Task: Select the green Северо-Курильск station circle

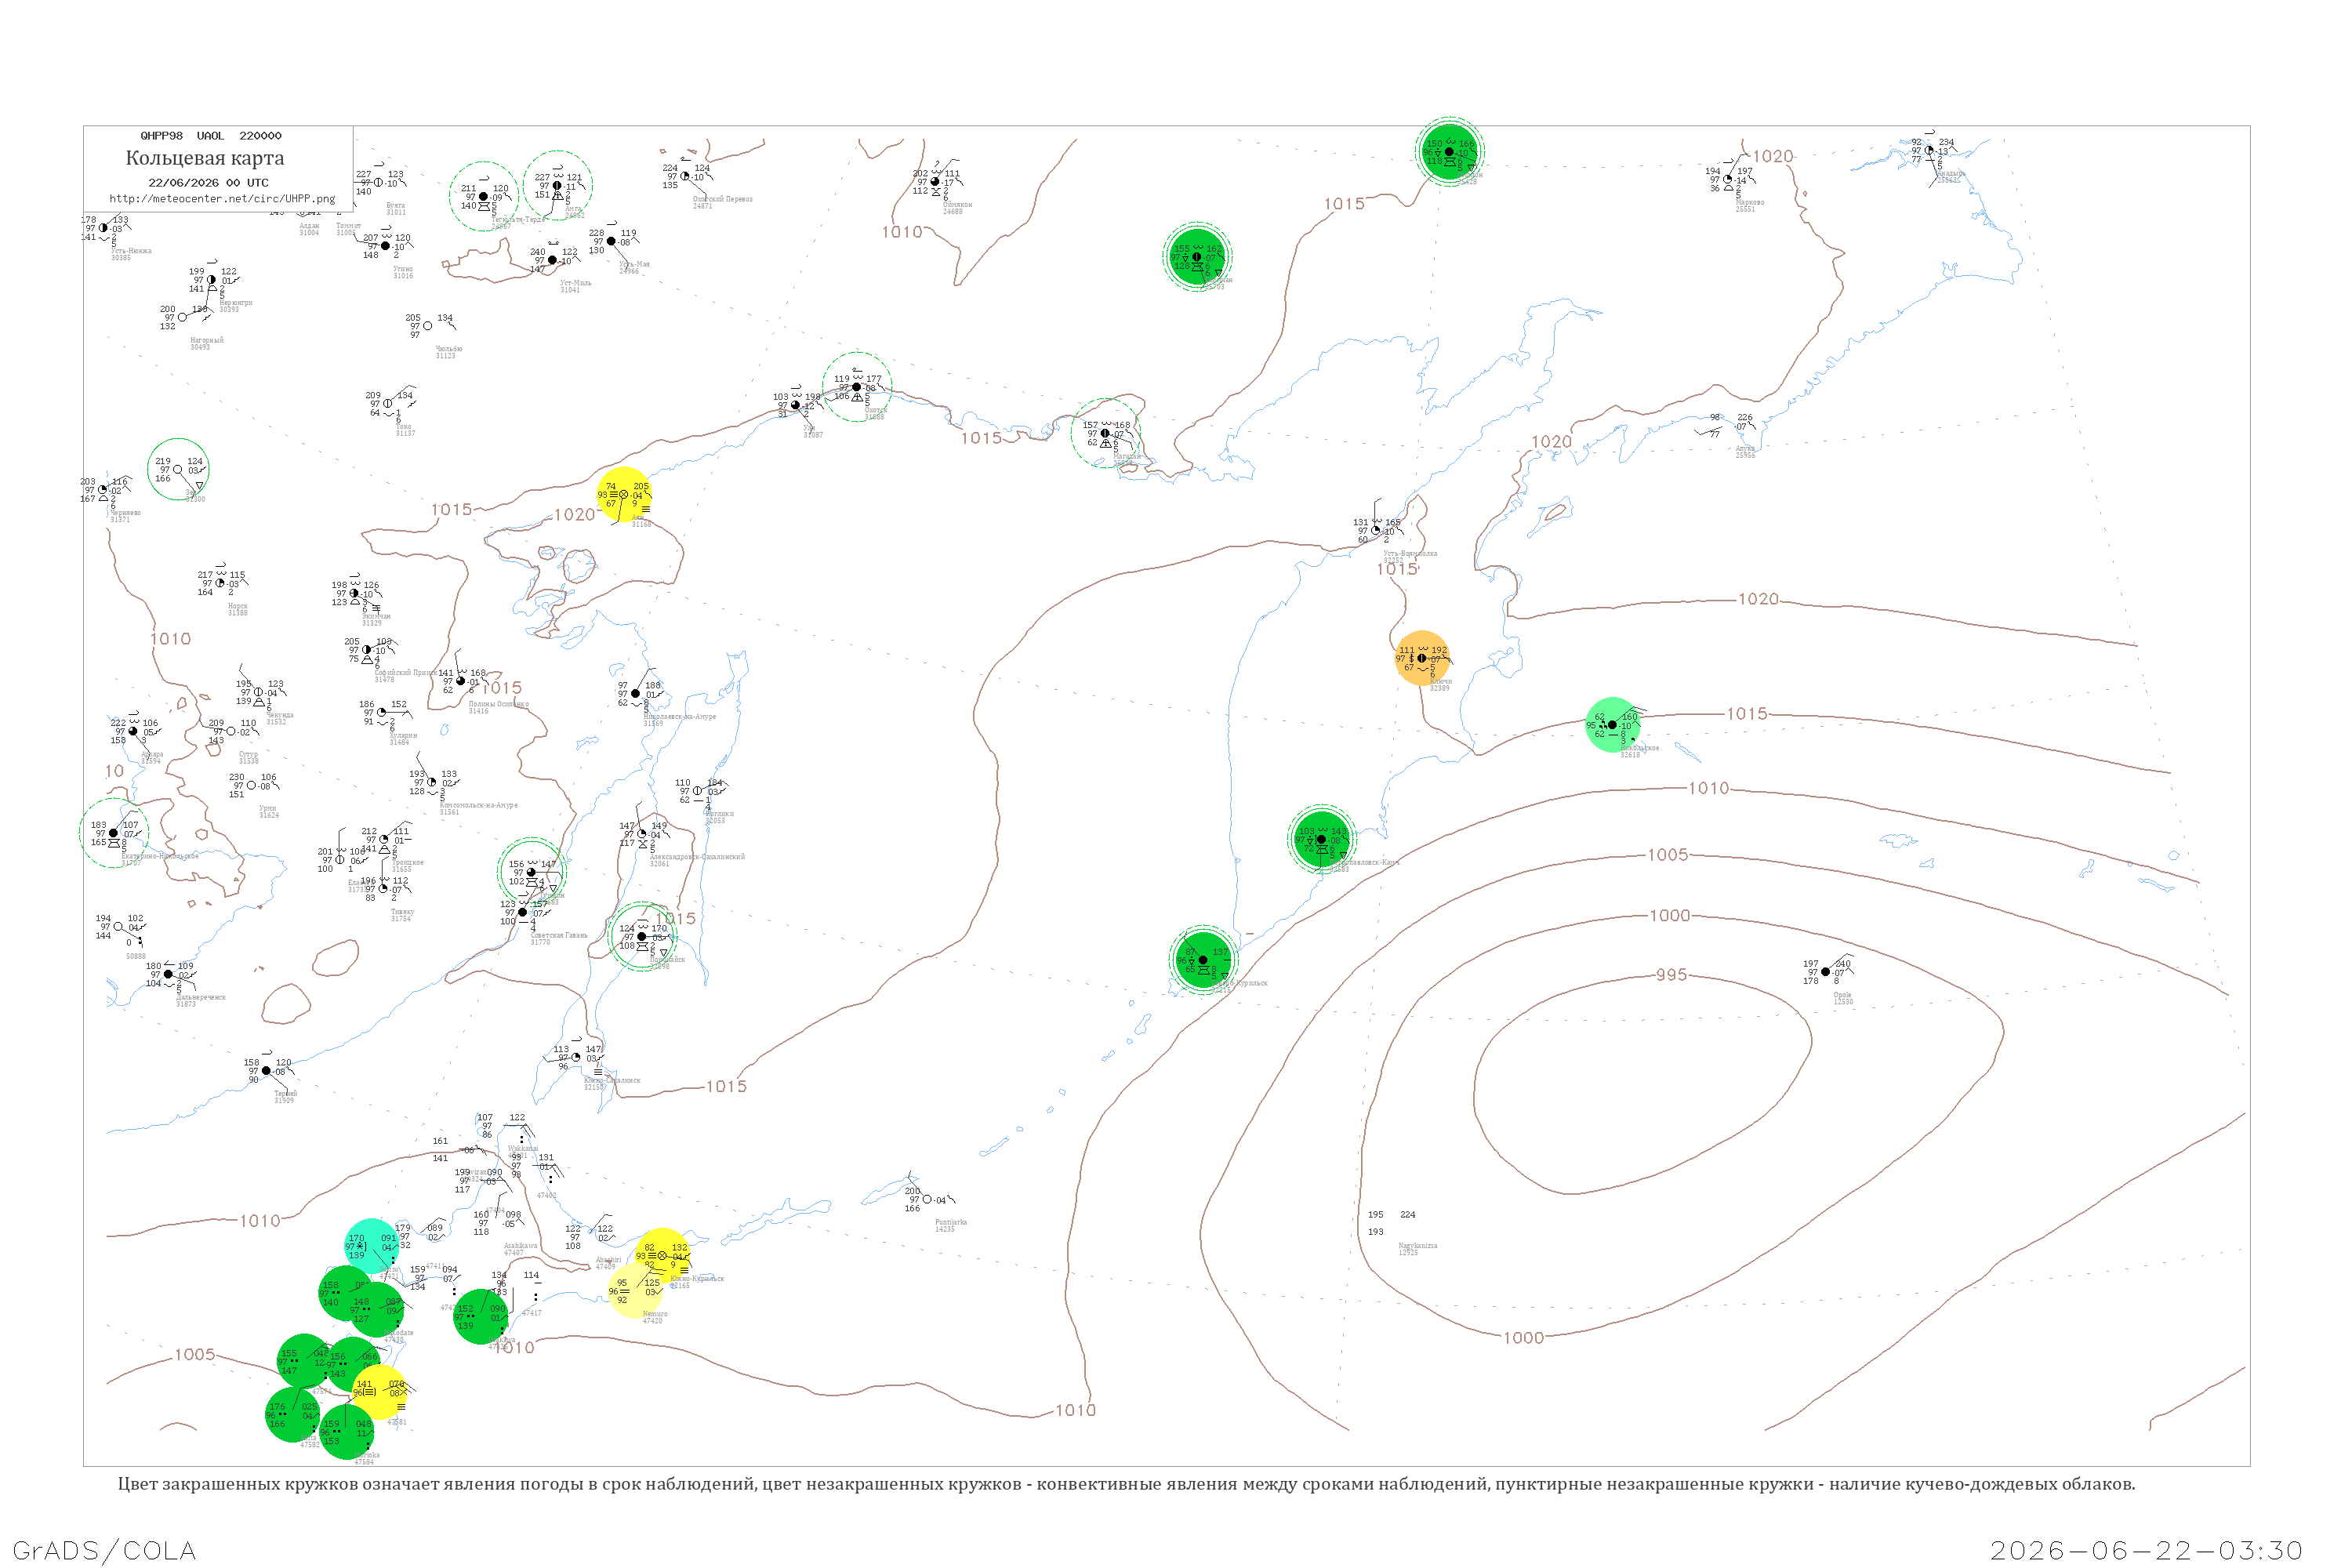Action: coord(1203,959)
